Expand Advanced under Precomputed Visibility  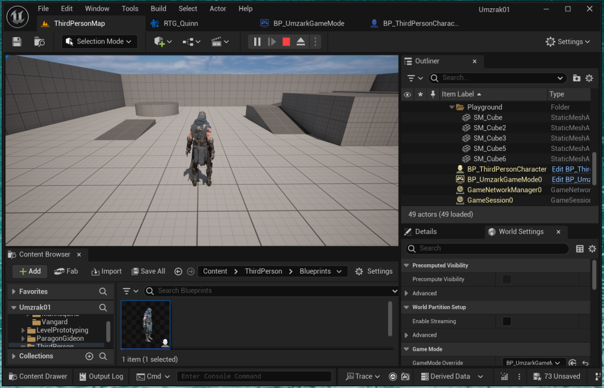[406, 293]
